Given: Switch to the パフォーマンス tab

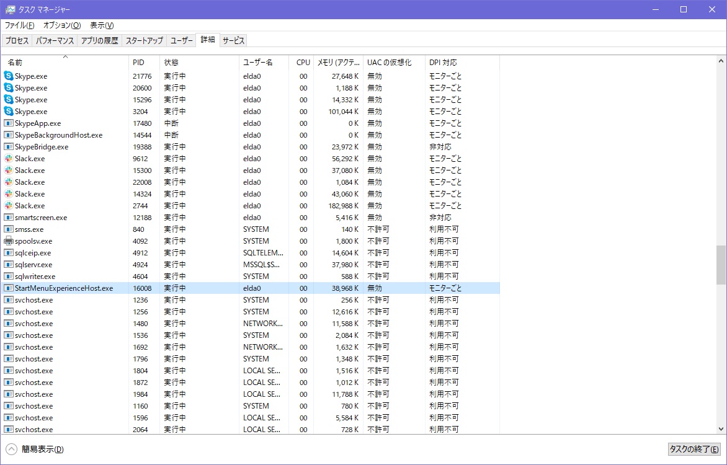Looking at the screenshot, I should [x=55, y=40].
